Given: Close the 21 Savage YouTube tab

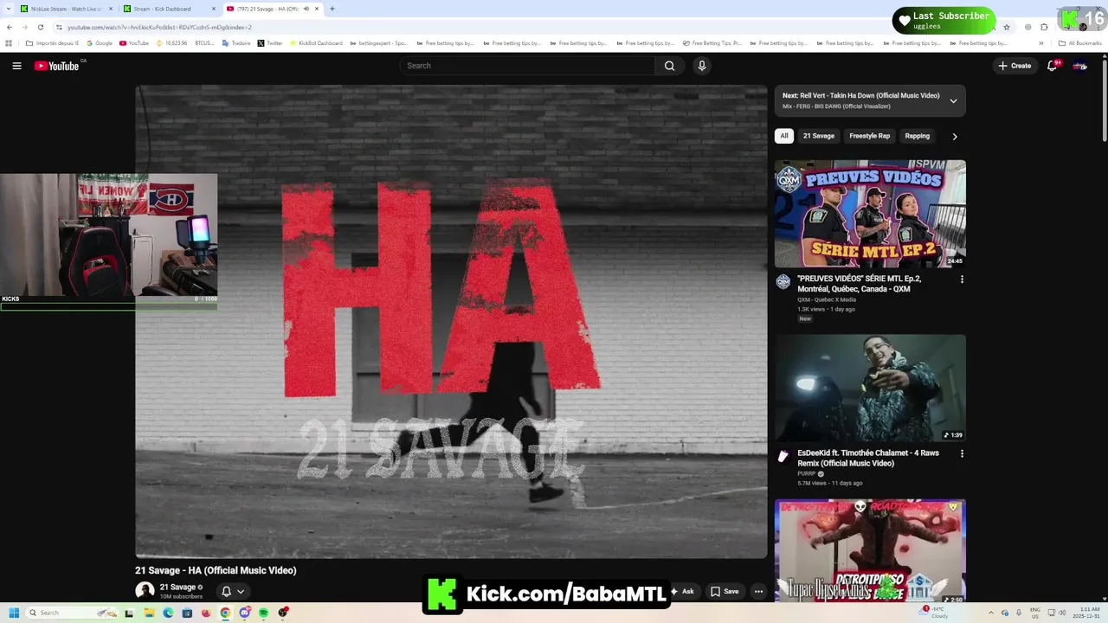Looking at the screenshot, I should [x=317, y=9].
